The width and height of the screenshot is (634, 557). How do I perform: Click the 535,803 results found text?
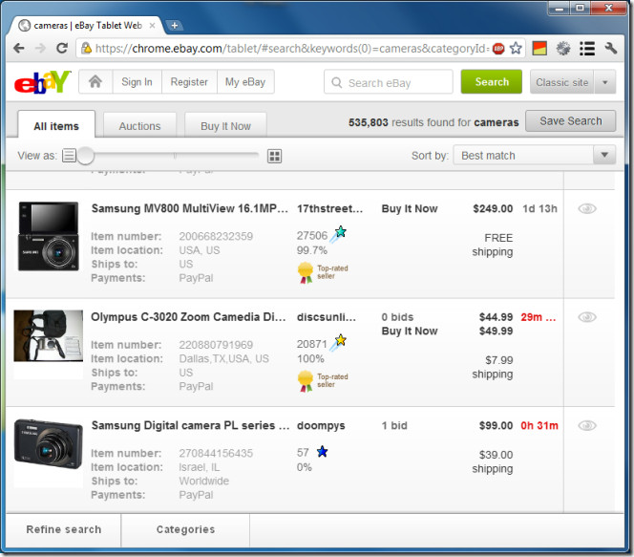433,122
